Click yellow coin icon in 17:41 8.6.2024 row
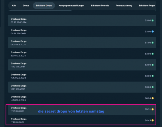This screenshot has width=162, height=127. (153, 109)
